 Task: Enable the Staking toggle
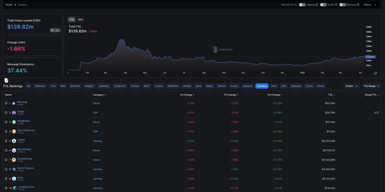[302, 5]
